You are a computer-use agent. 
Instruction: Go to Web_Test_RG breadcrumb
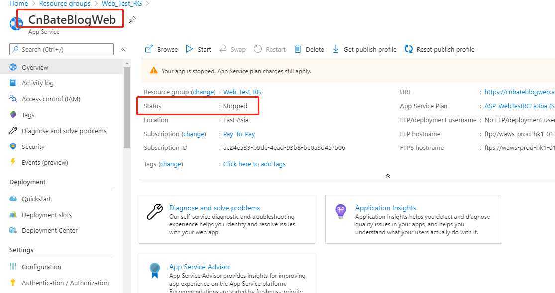click(121, 3)
